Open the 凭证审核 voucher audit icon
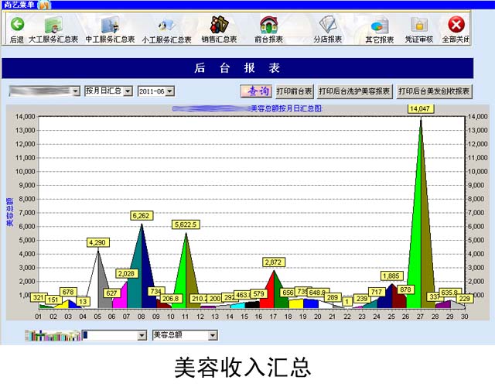Screen dimensions: 495x387 420,26
